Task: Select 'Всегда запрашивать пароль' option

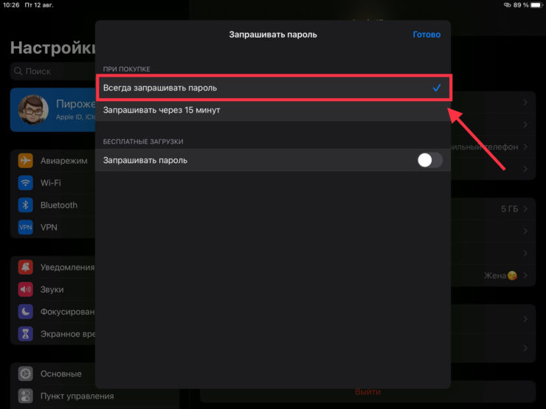Action: [x=272, y=88]
